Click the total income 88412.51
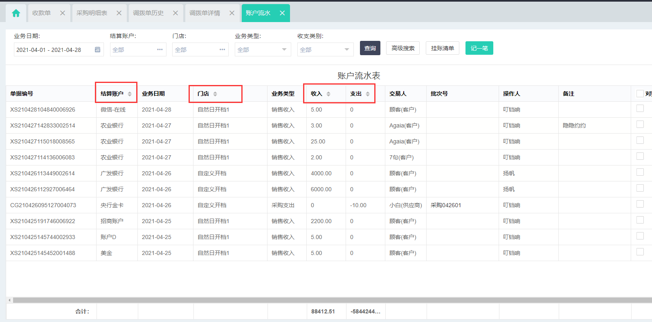The height and width of the screenshot is (322, 652). [323, 311]
